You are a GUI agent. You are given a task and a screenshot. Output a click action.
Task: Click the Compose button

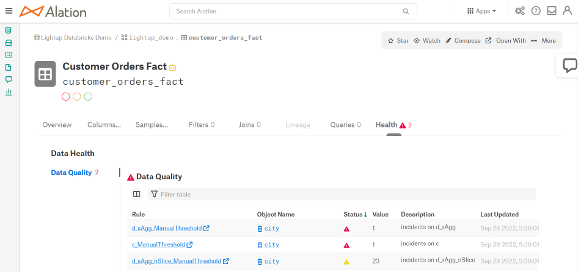(x=463, y=40)
